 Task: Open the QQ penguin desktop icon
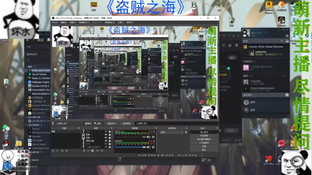(x=6, y=144)
